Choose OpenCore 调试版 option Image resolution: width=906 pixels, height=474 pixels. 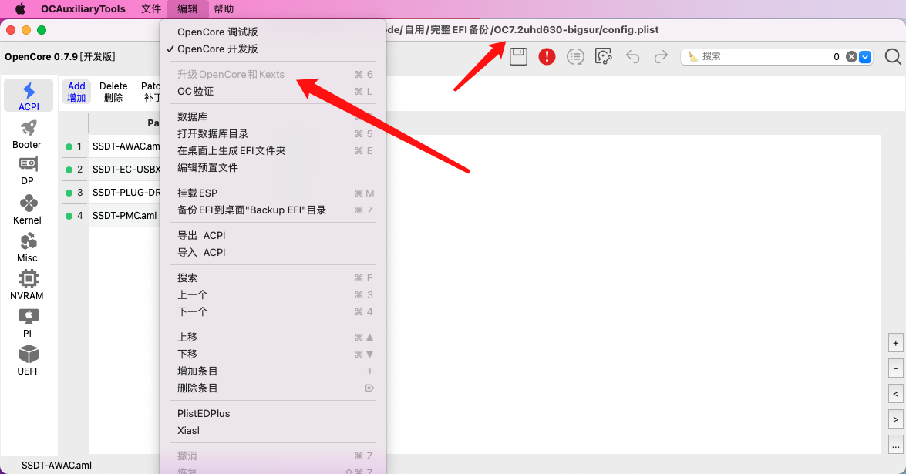click(273, 32)
